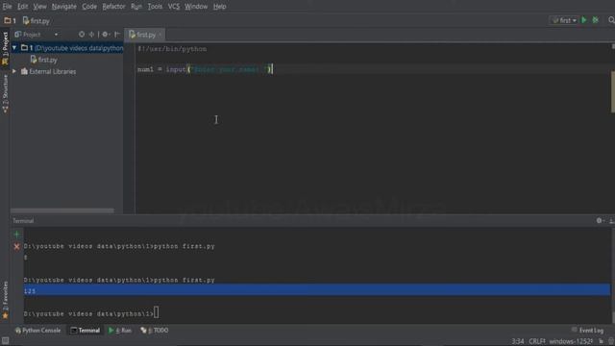This screenshot has width=615, height=346.
Task: Open the Terminal tool window button
Action: point(86,331)
